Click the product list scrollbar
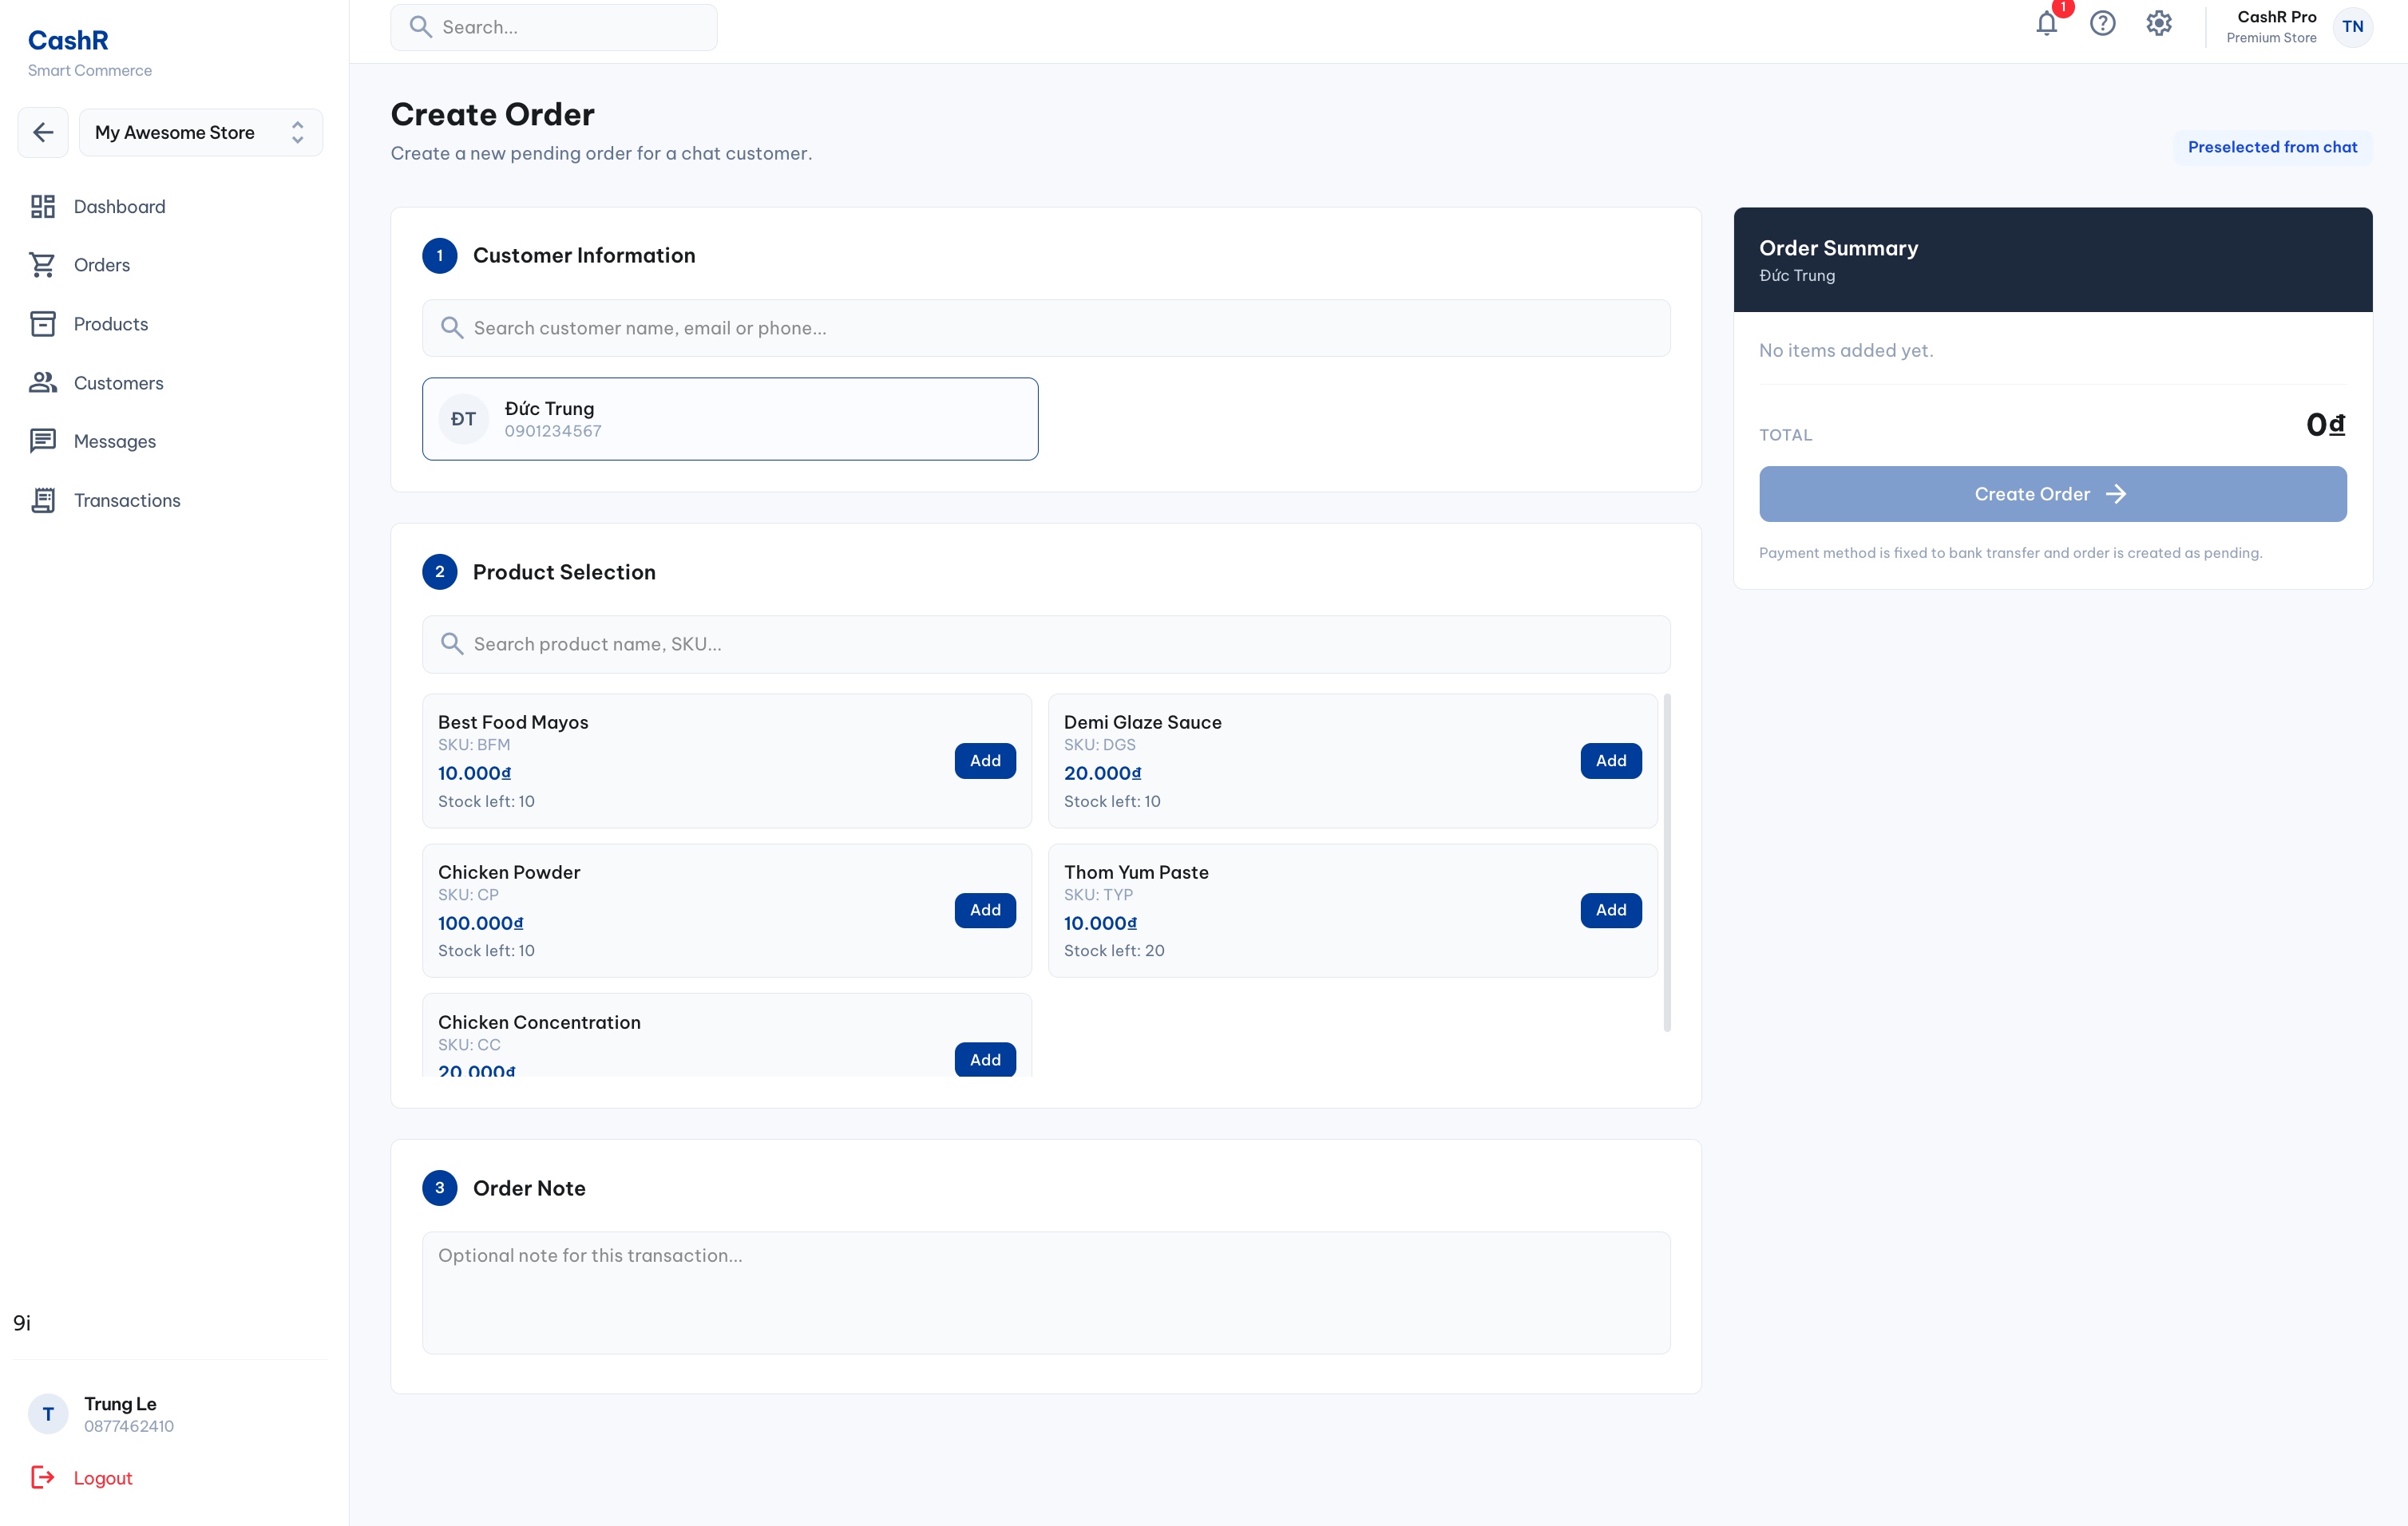2408x1526 pixels. click(x=1666, y=861)
